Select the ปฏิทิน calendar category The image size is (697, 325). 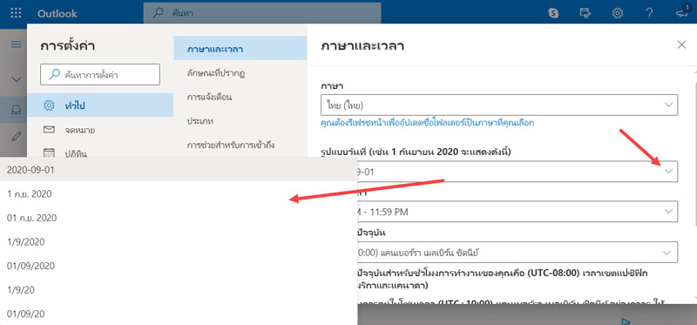point(100,153)
